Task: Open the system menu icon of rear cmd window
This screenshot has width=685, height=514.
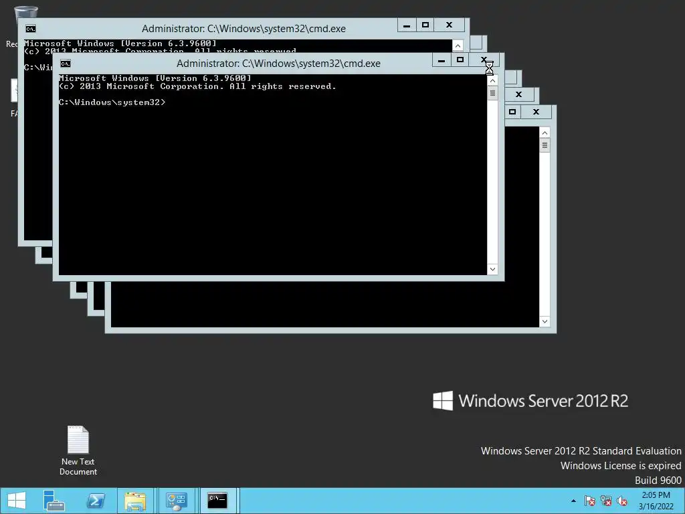Action: click(31, 29)
